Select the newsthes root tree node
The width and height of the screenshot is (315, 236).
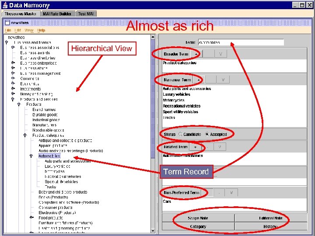coord(16,37)
